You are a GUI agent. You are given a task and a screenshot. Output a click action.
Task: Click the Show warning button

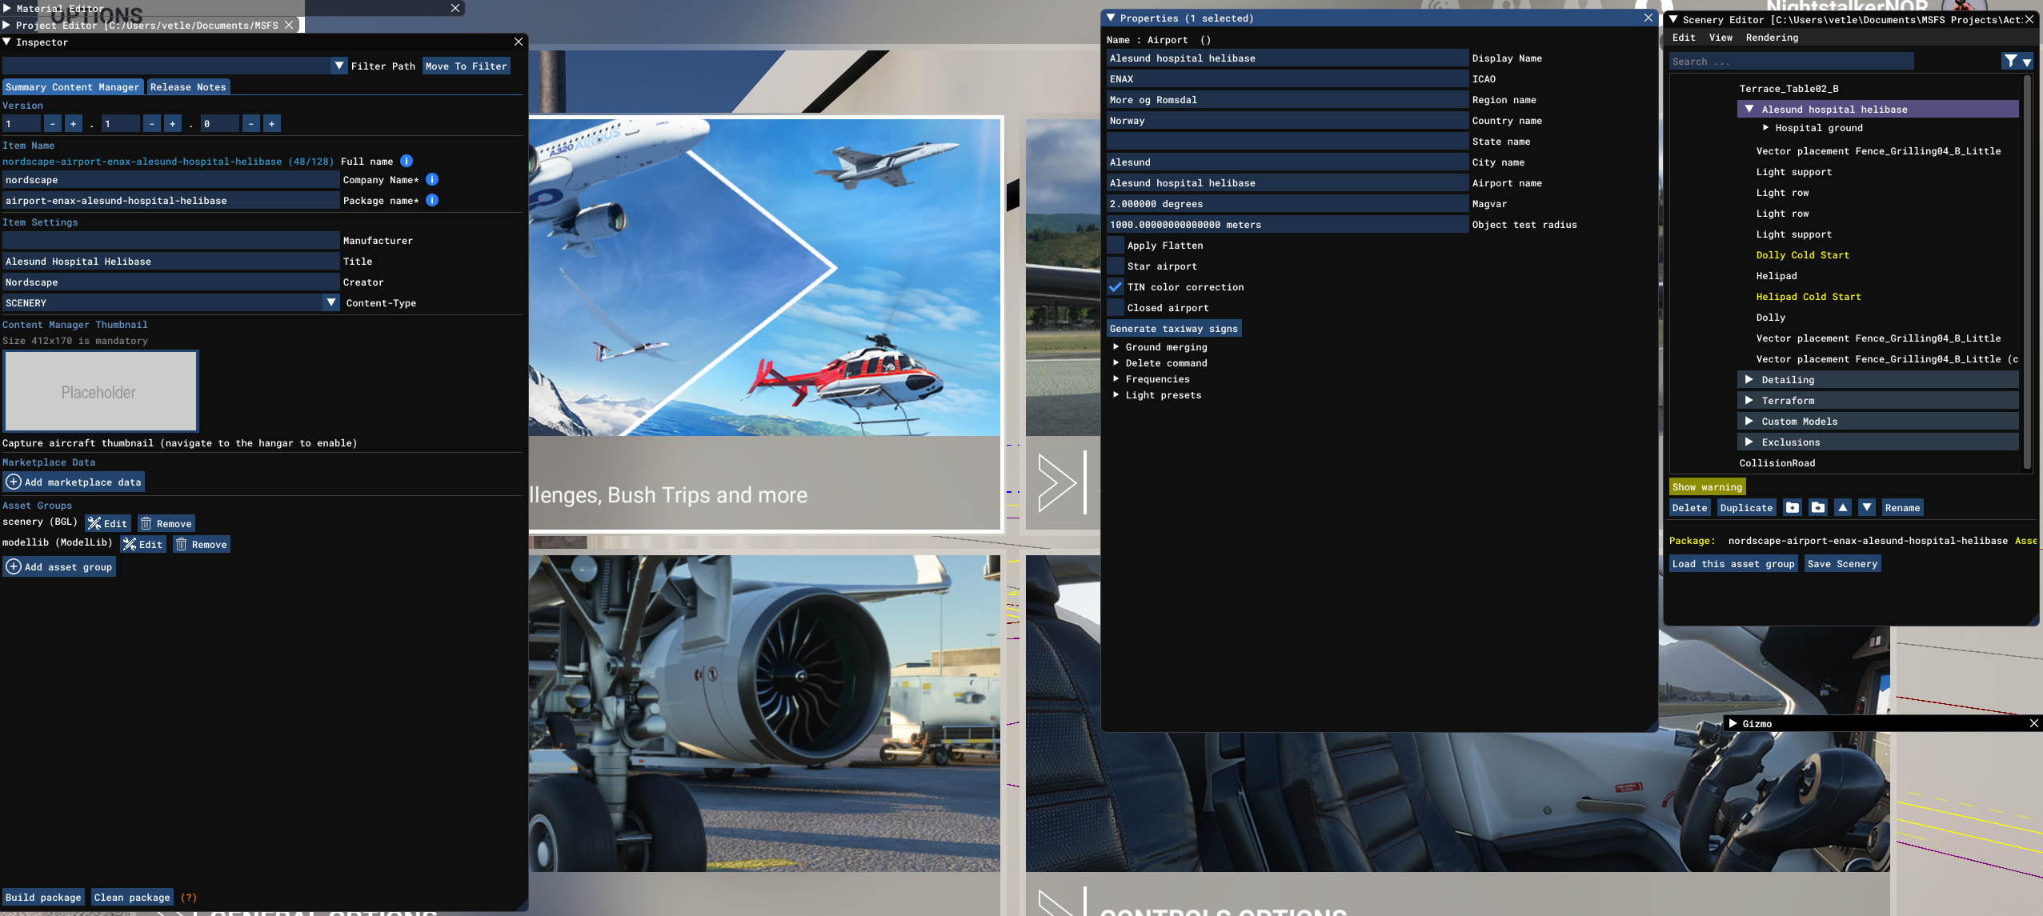1707,486
